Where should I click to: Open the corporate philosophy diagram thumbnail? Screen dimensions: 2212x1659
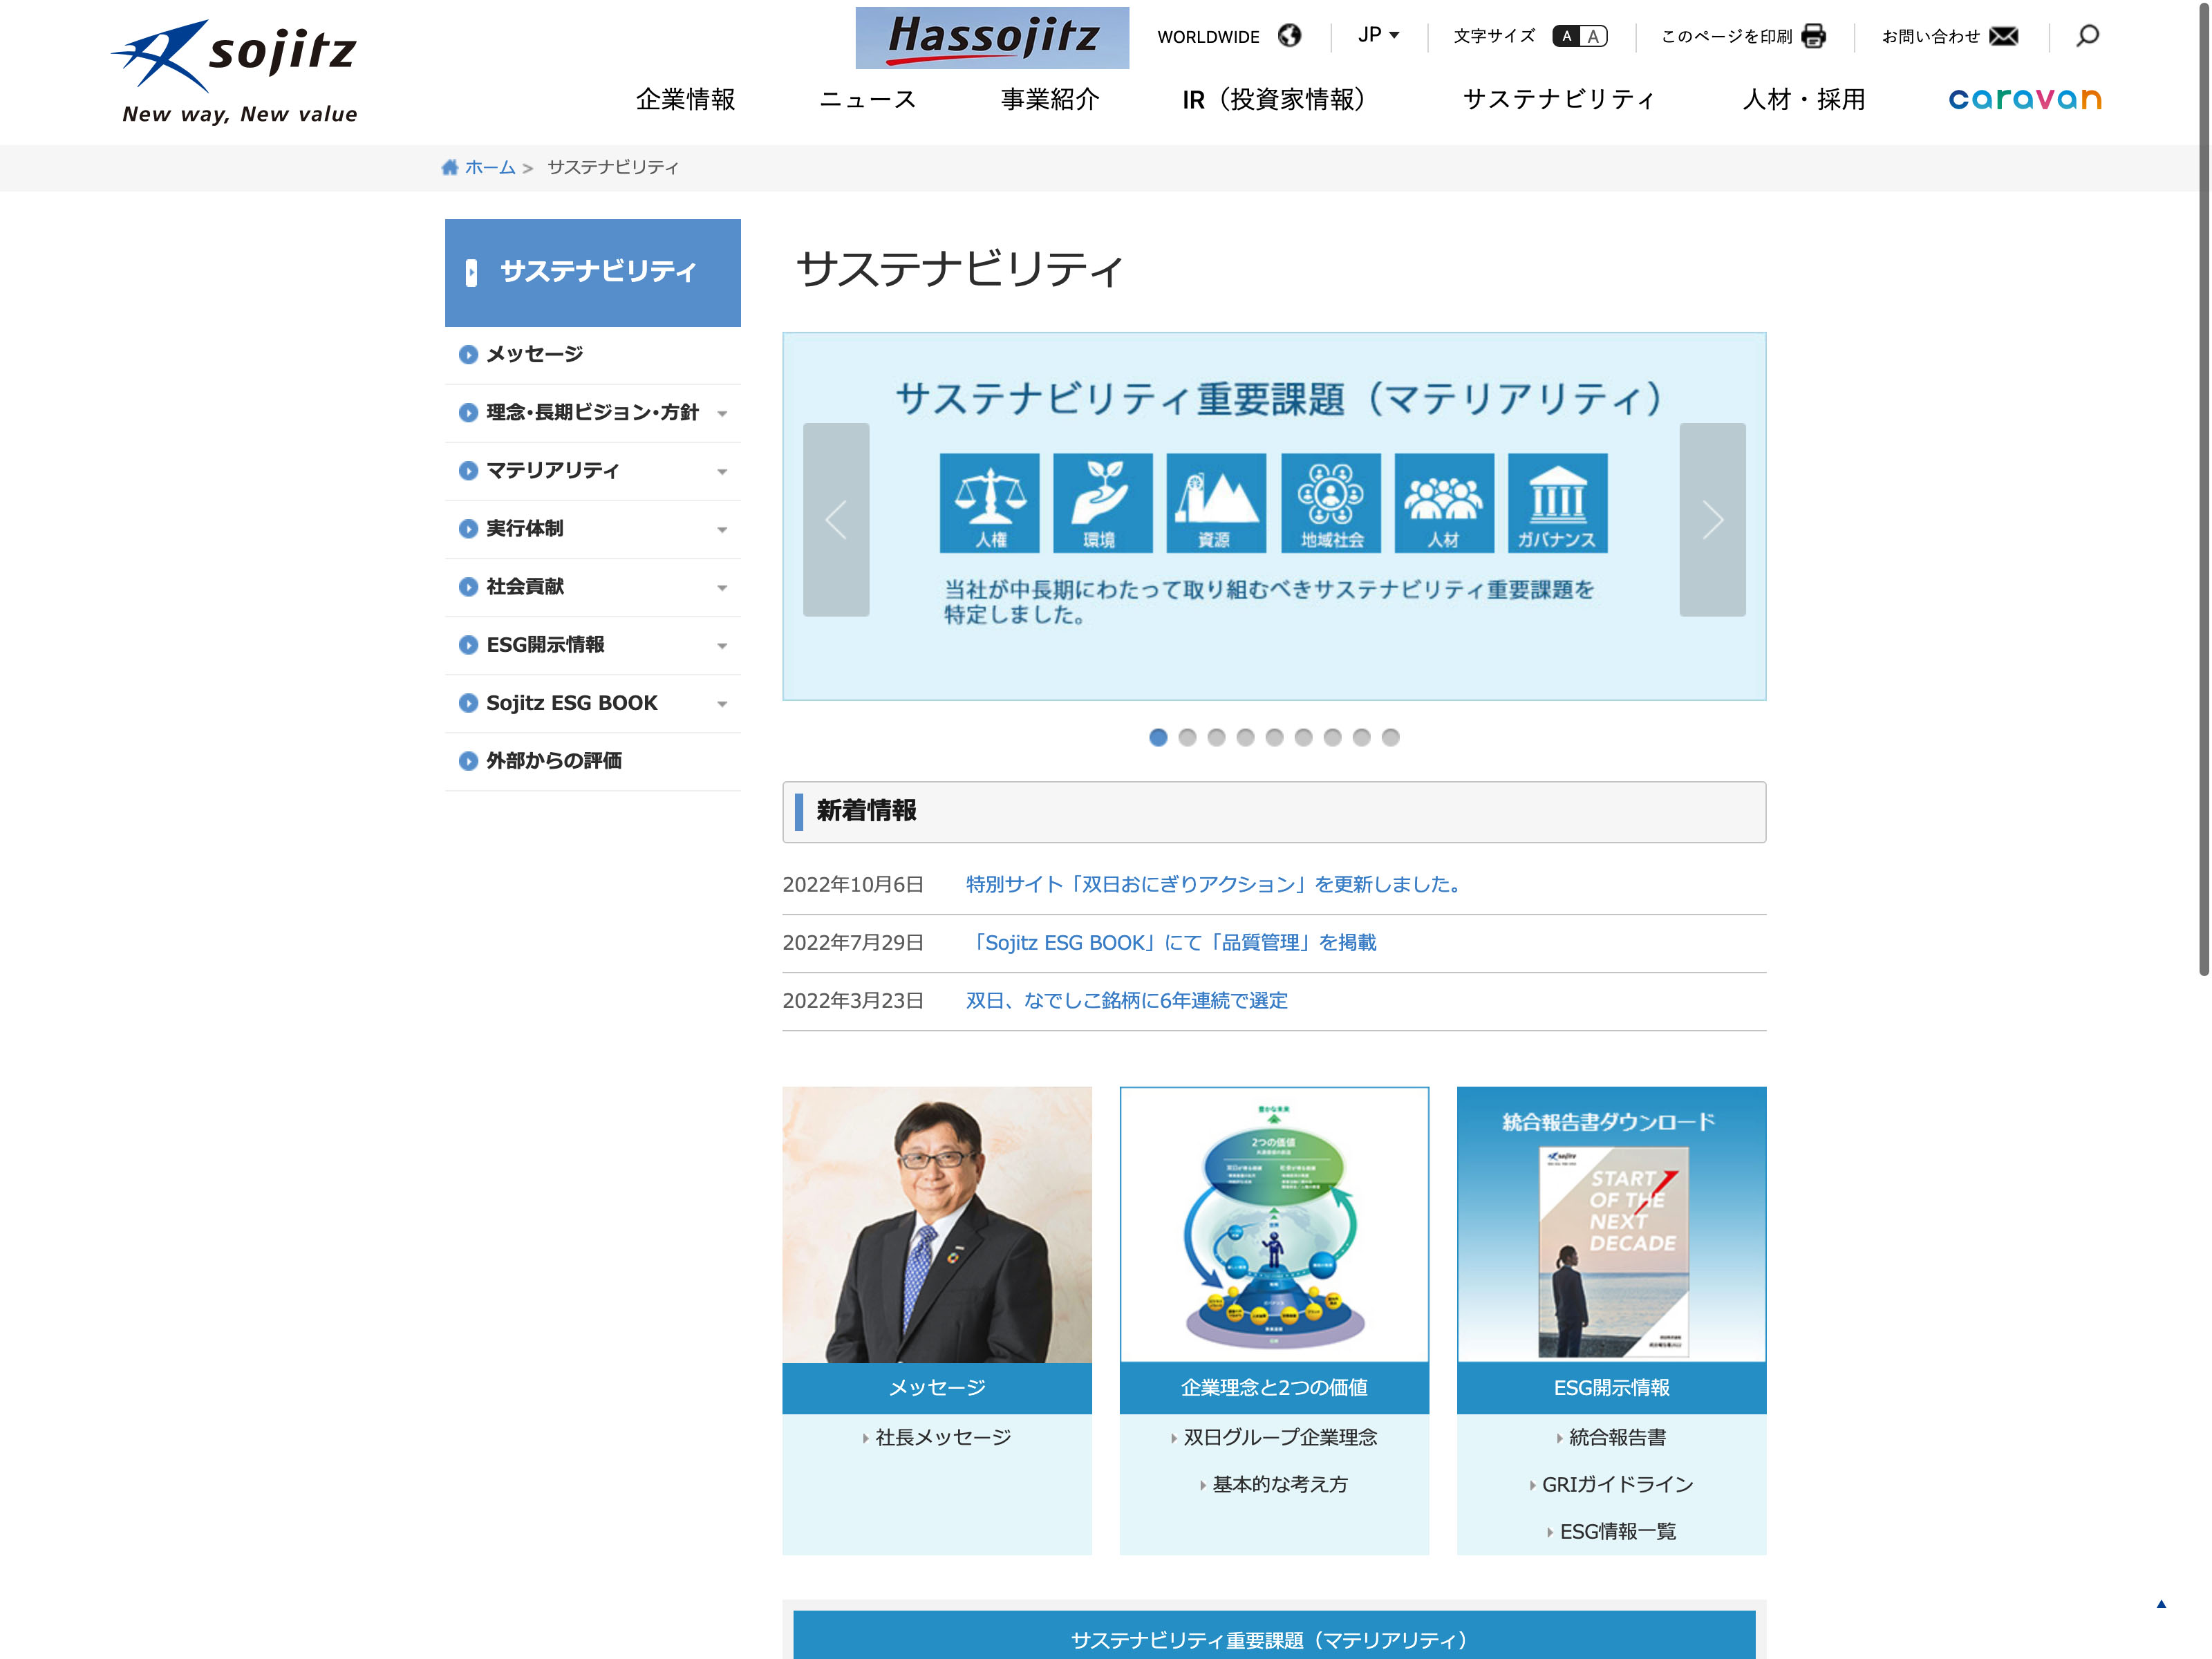(1274, 1224)
